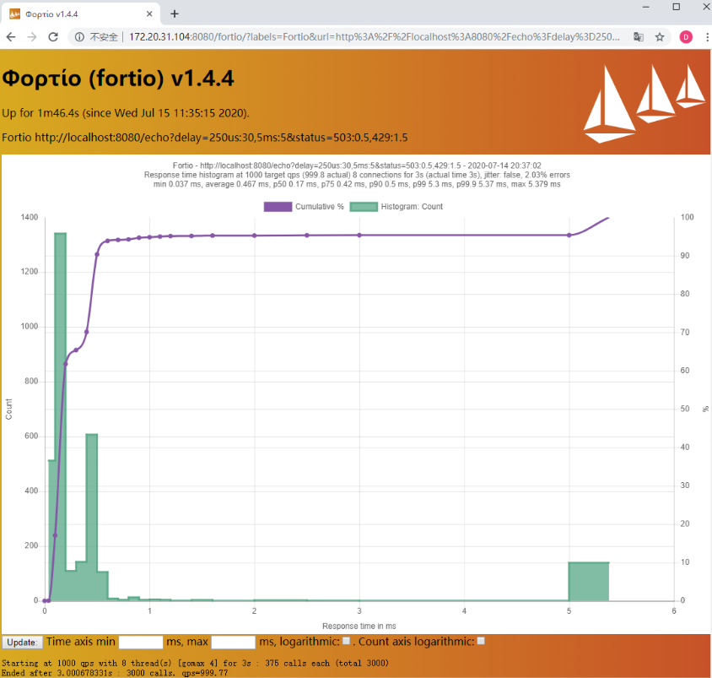Image resolution: width=712 pixels, height=678 pixels.
Task: Click the histogram bar at 5 ms
Action: (x=589, y=581)
